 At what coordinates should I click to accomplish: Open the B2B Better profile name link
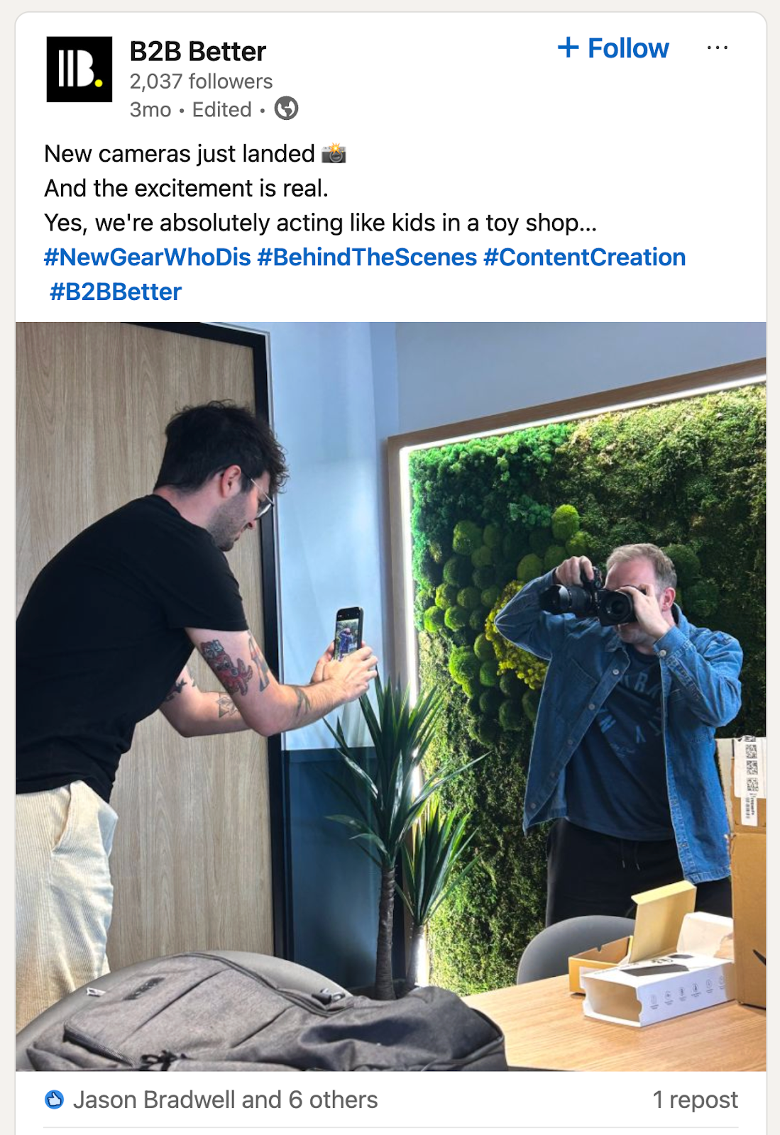click(197, 52)
